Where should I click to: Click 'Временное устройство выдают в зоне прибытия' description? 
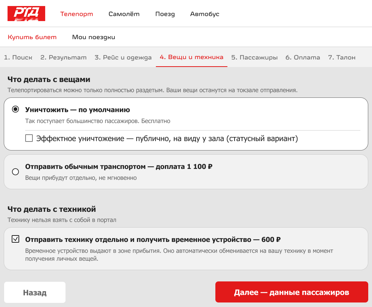coord(93,251)
